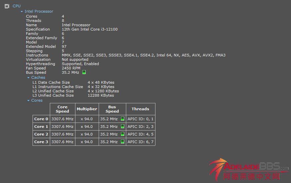Select the Intel Processor heading

pos(39,11)
